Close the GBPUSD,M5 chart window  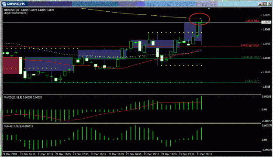[x=270, y=3]
